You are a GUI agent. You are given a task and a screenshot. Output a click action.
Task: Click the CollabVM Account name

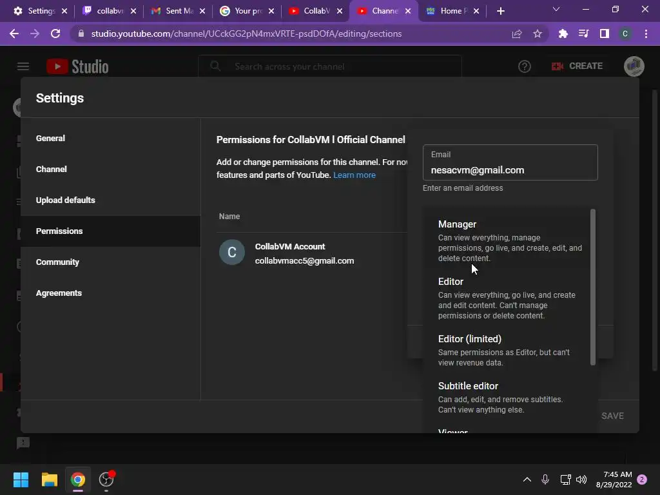coord(290,247)
